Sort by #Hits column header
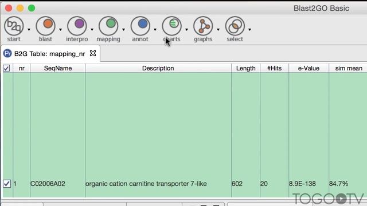Viewport: 367px width, 206px height. 274,68
